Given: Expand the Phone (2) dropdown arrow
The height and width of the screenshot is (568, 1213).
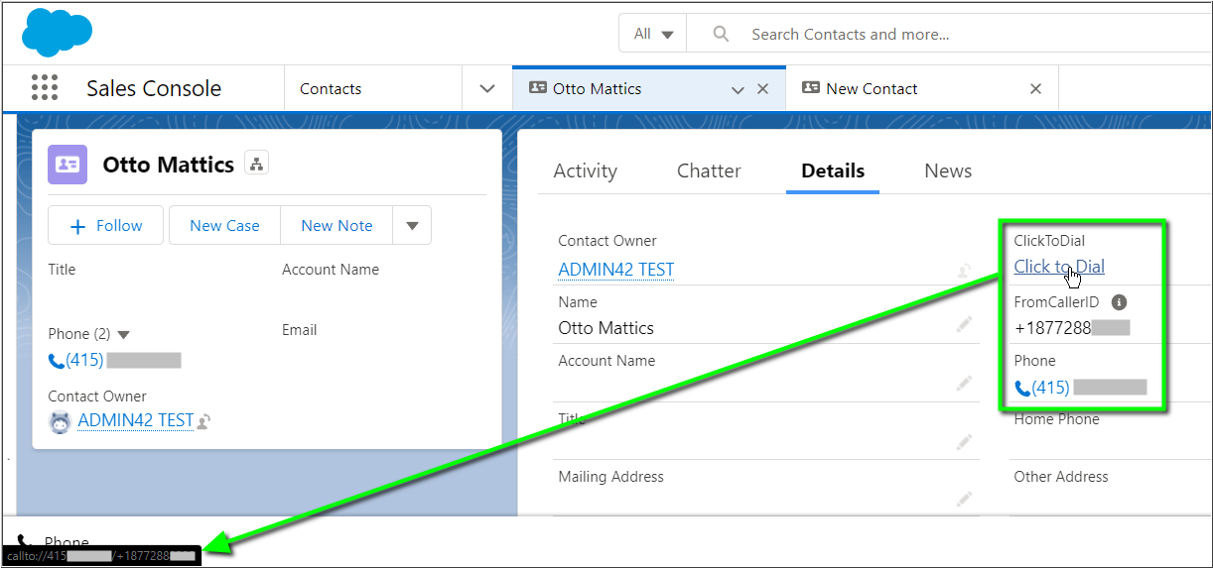Looking at the screenshot, I should coord(124,335).
